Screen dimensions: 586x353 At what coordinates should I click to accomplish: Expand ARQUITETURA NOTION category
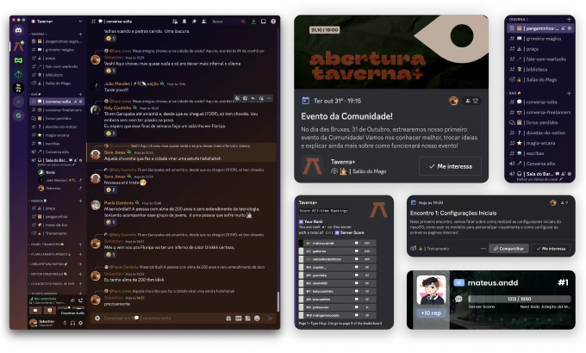click(x=48, y=264)
